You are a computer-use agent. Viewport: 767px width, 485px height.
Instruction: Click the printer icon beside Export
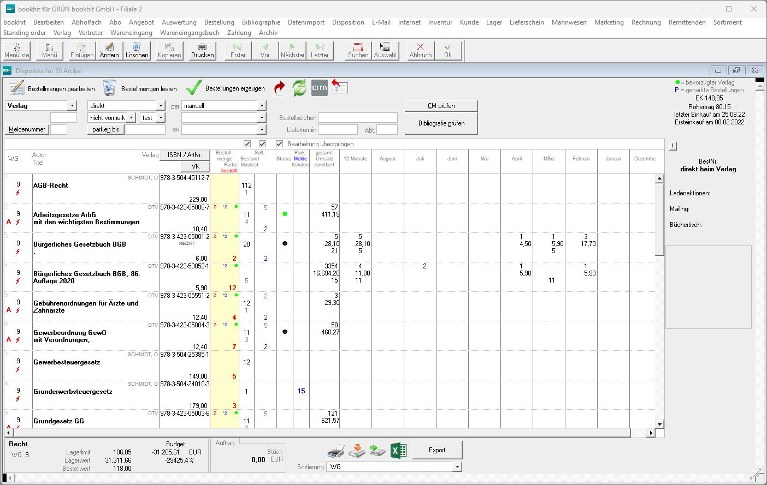pyautogui.click(x=336, y=451)
